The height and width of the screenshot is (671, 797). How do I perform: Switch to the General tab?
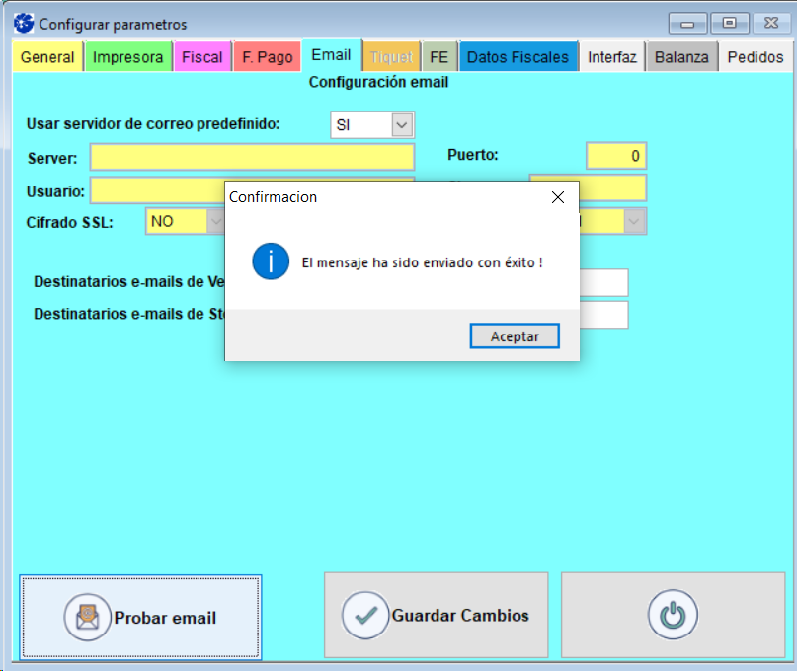pos(47,57)
